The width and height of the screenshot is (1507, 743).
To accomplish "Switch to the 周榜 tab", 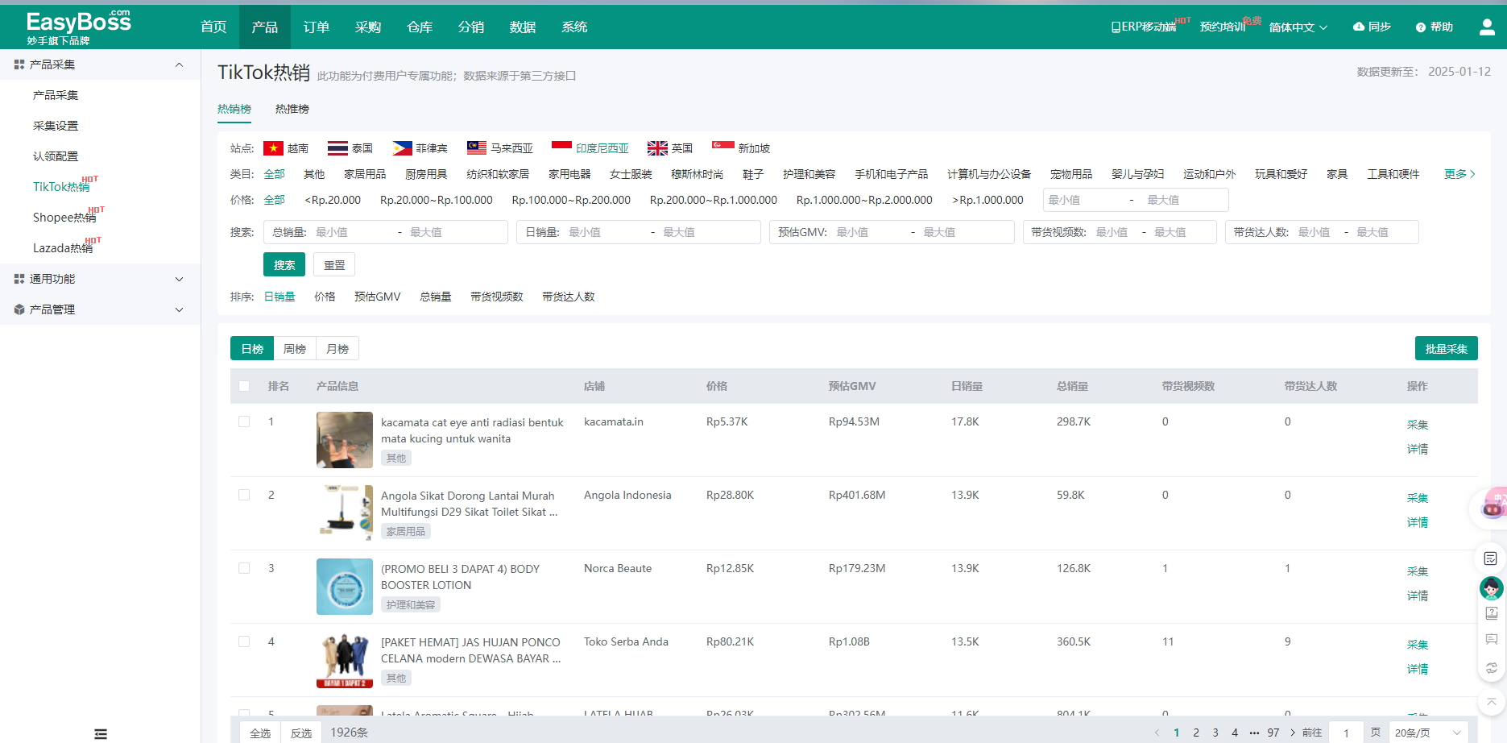I will tap(295, 349).
